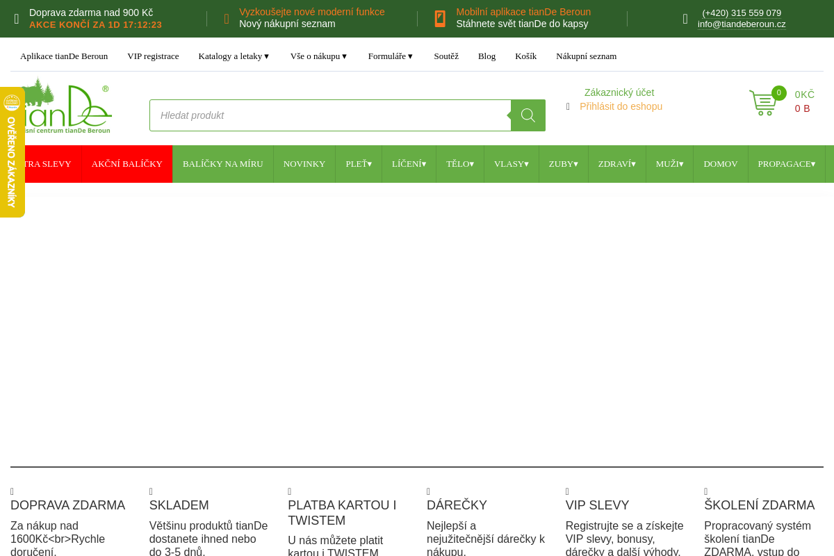Click the magnifier search button
834x556 pixels.
pos(528,115)
